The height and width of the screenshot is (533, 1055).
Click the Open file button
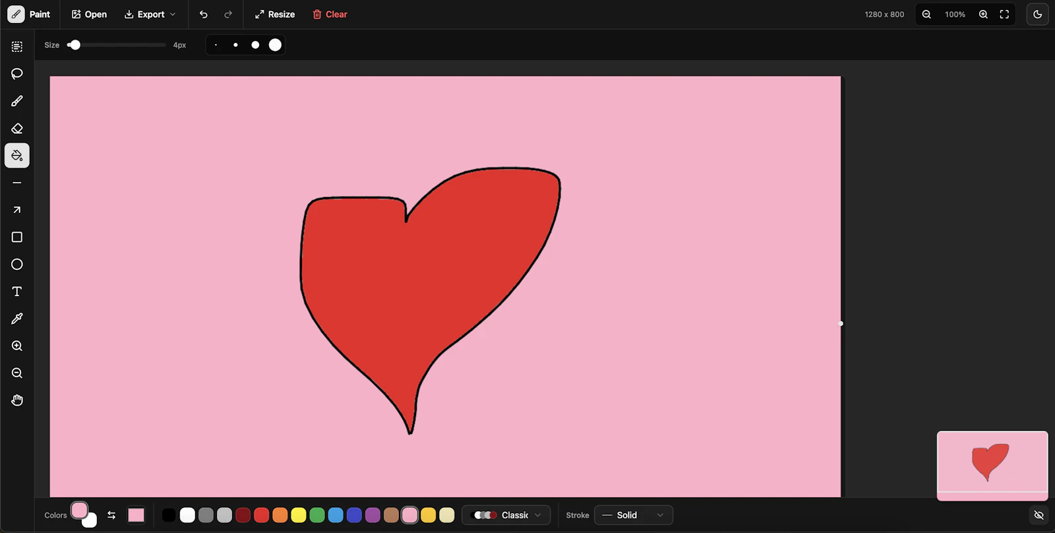coord(89,15)
